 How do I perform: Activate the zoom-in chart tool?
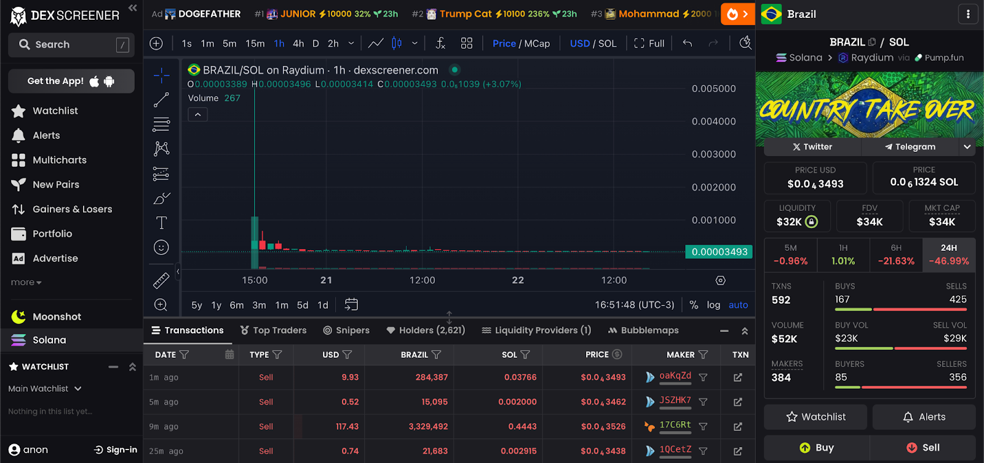pyautogui.click(x=161, y=305)
